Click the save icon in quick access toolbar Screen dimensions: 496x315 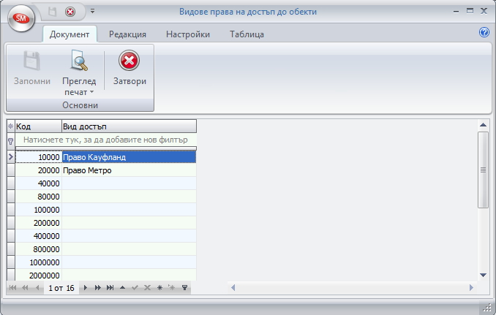[52, 12]
